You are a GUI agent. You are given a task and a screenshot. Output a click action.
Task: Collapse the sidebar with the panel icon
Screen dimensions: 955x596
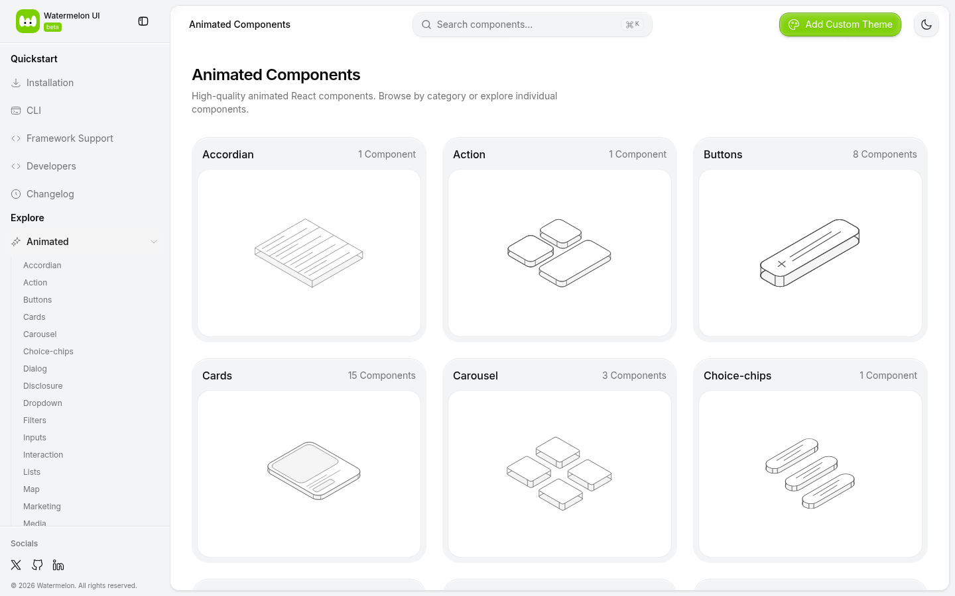click(x=143, y=21)
